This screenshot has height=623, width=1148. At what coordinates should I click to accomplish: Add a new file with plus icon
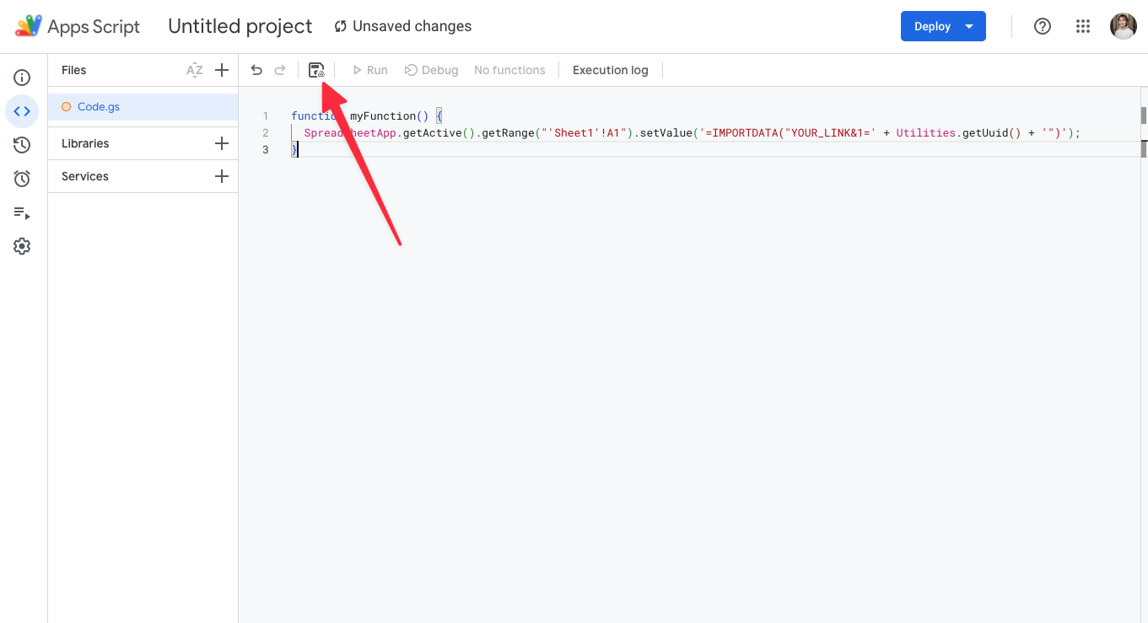coord(222,70)
